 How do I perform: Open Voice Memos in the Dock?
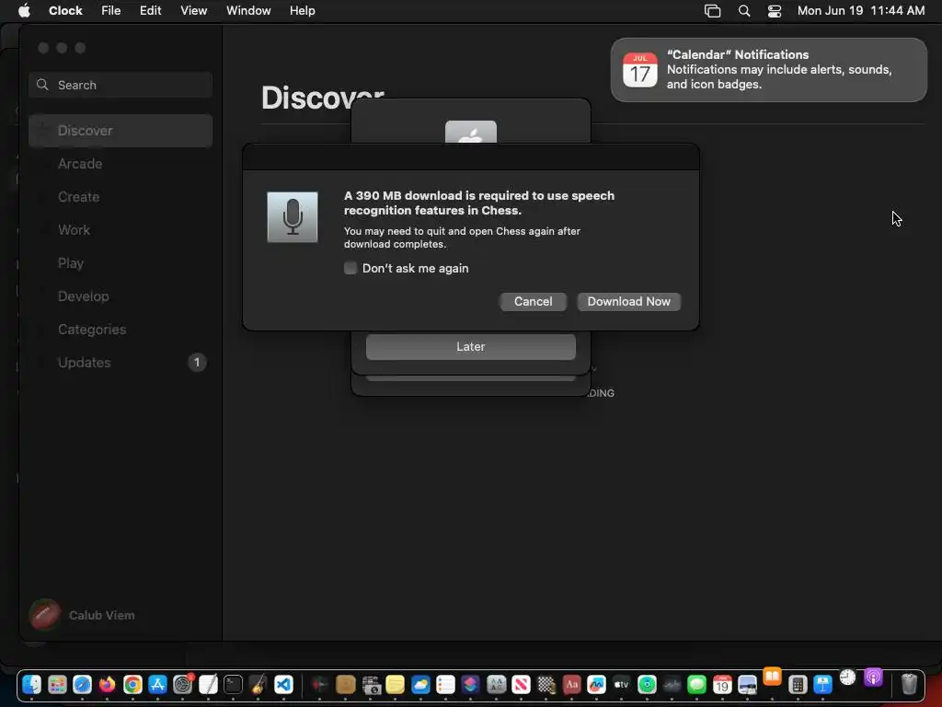pyautogui.click(x=319, y=684)
